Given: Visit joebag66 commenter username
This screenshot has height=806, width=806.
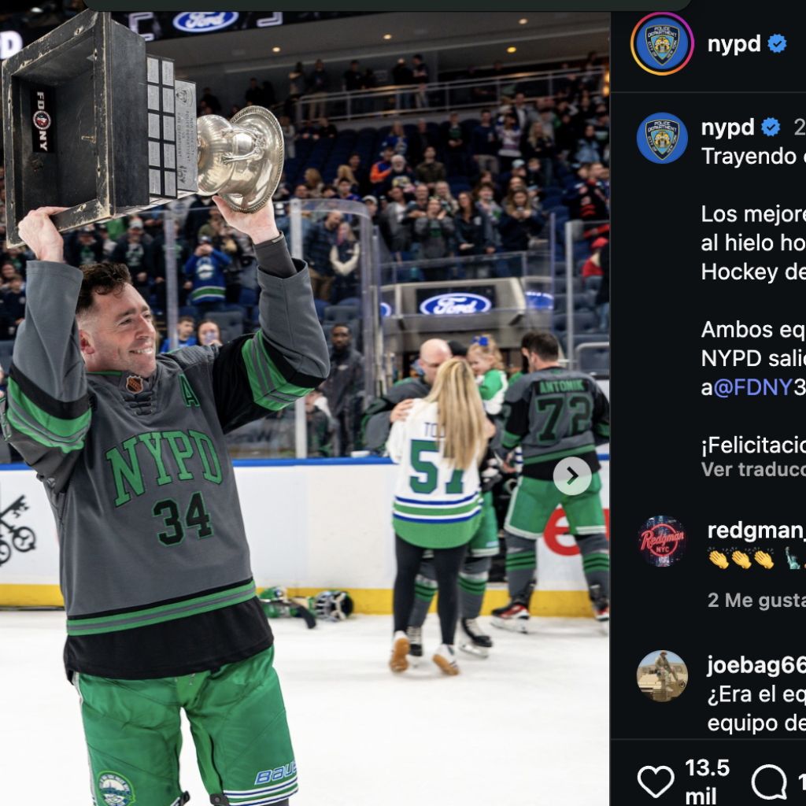Looking at the screenshot, I should pos(756,665).
